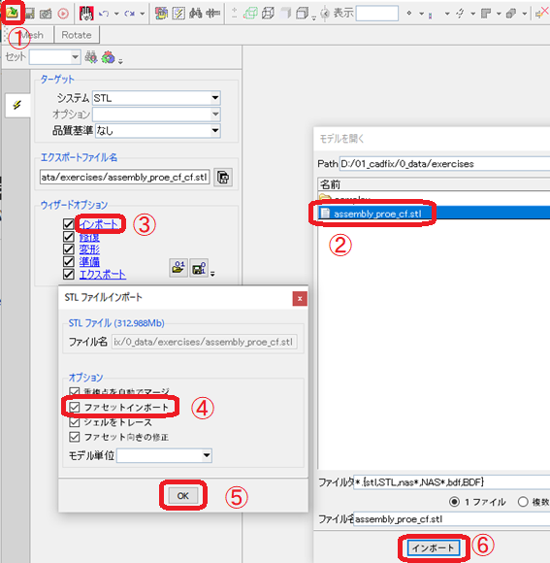Click the OK button in STL import dialog
The image size is (550, 563).
coord(182,496)
